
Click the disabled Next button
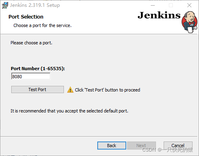click(142, 146)
